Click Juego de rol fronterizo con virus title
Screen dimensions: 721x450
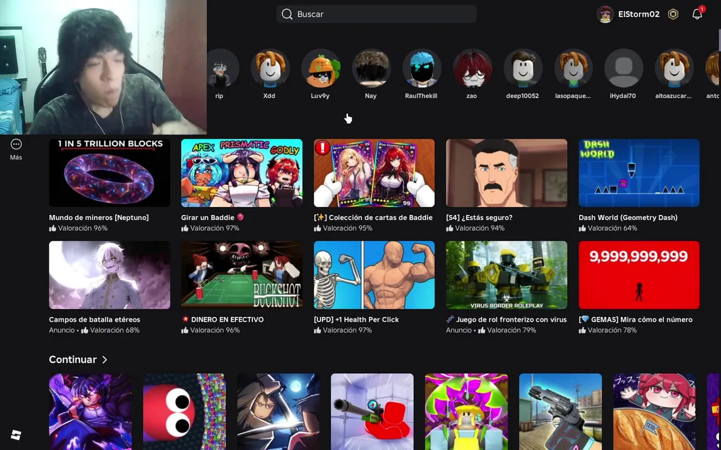506,319
